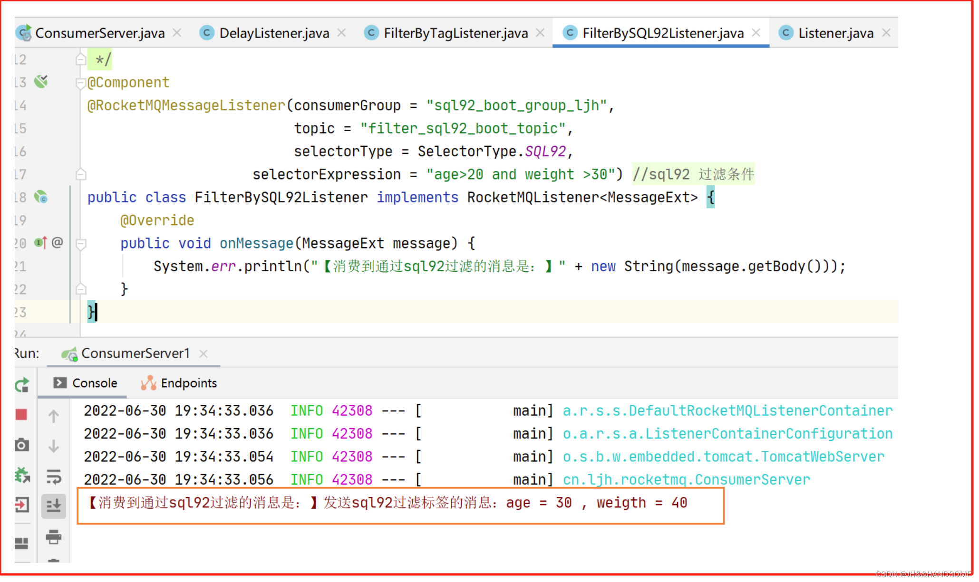Click the RocketMQListener<MessageExt> interface name
Image resolution: width=979 pixels, height=582 pixels.
(582, 197)
